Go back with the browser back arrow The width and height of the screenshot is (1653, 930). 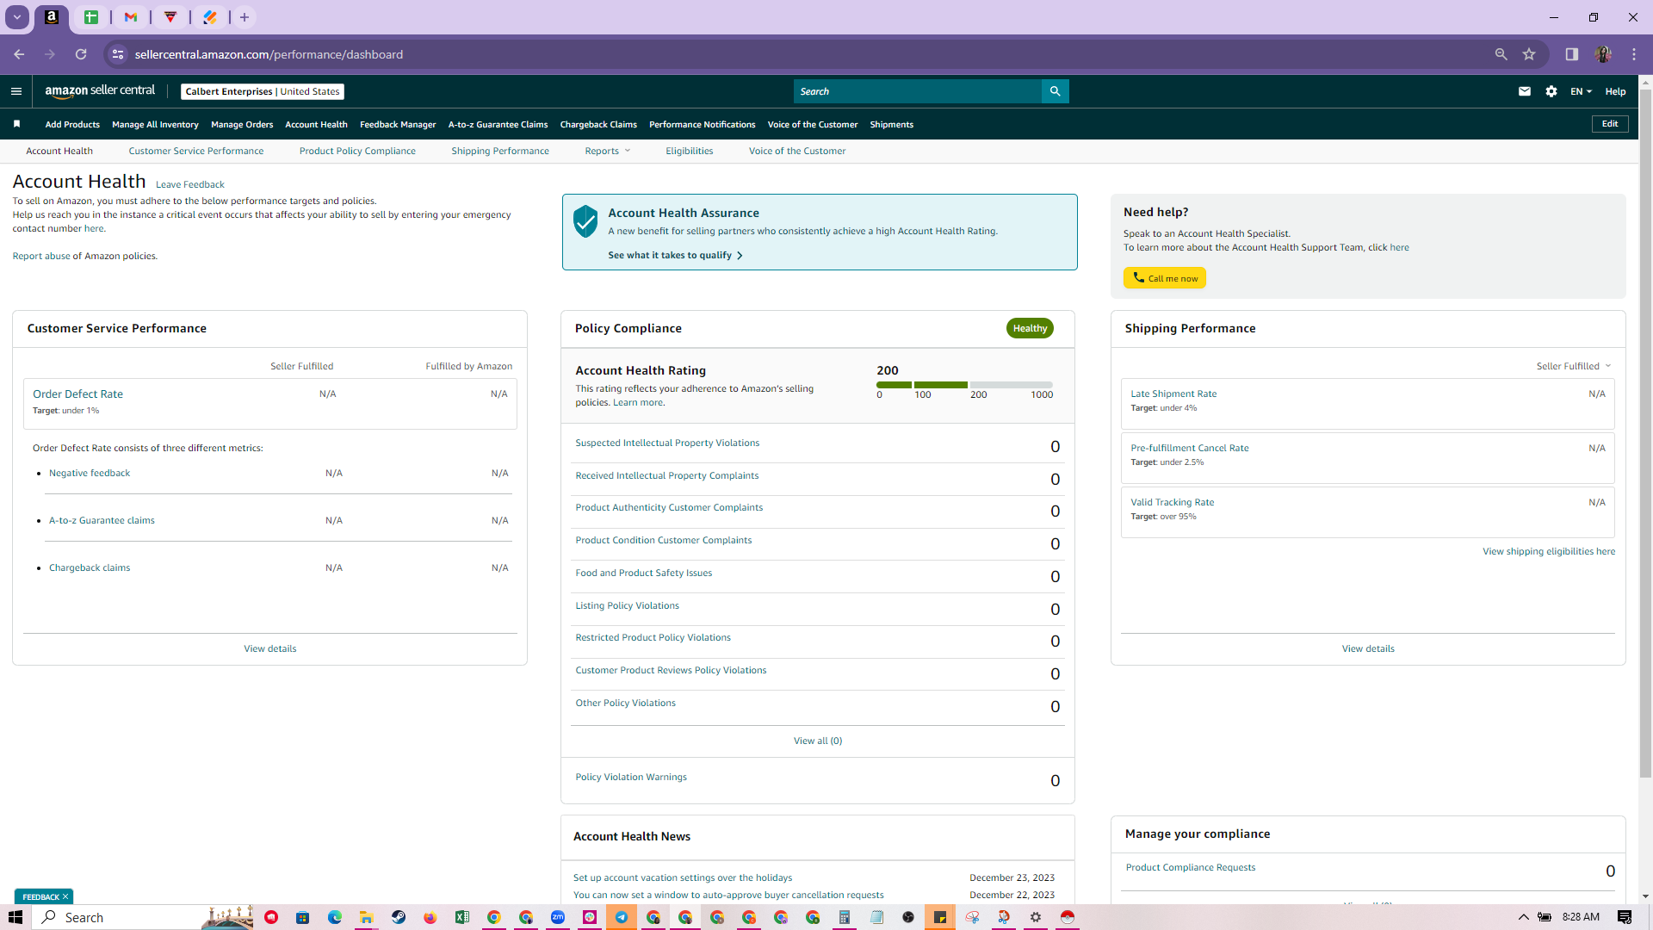coord(19,54)
